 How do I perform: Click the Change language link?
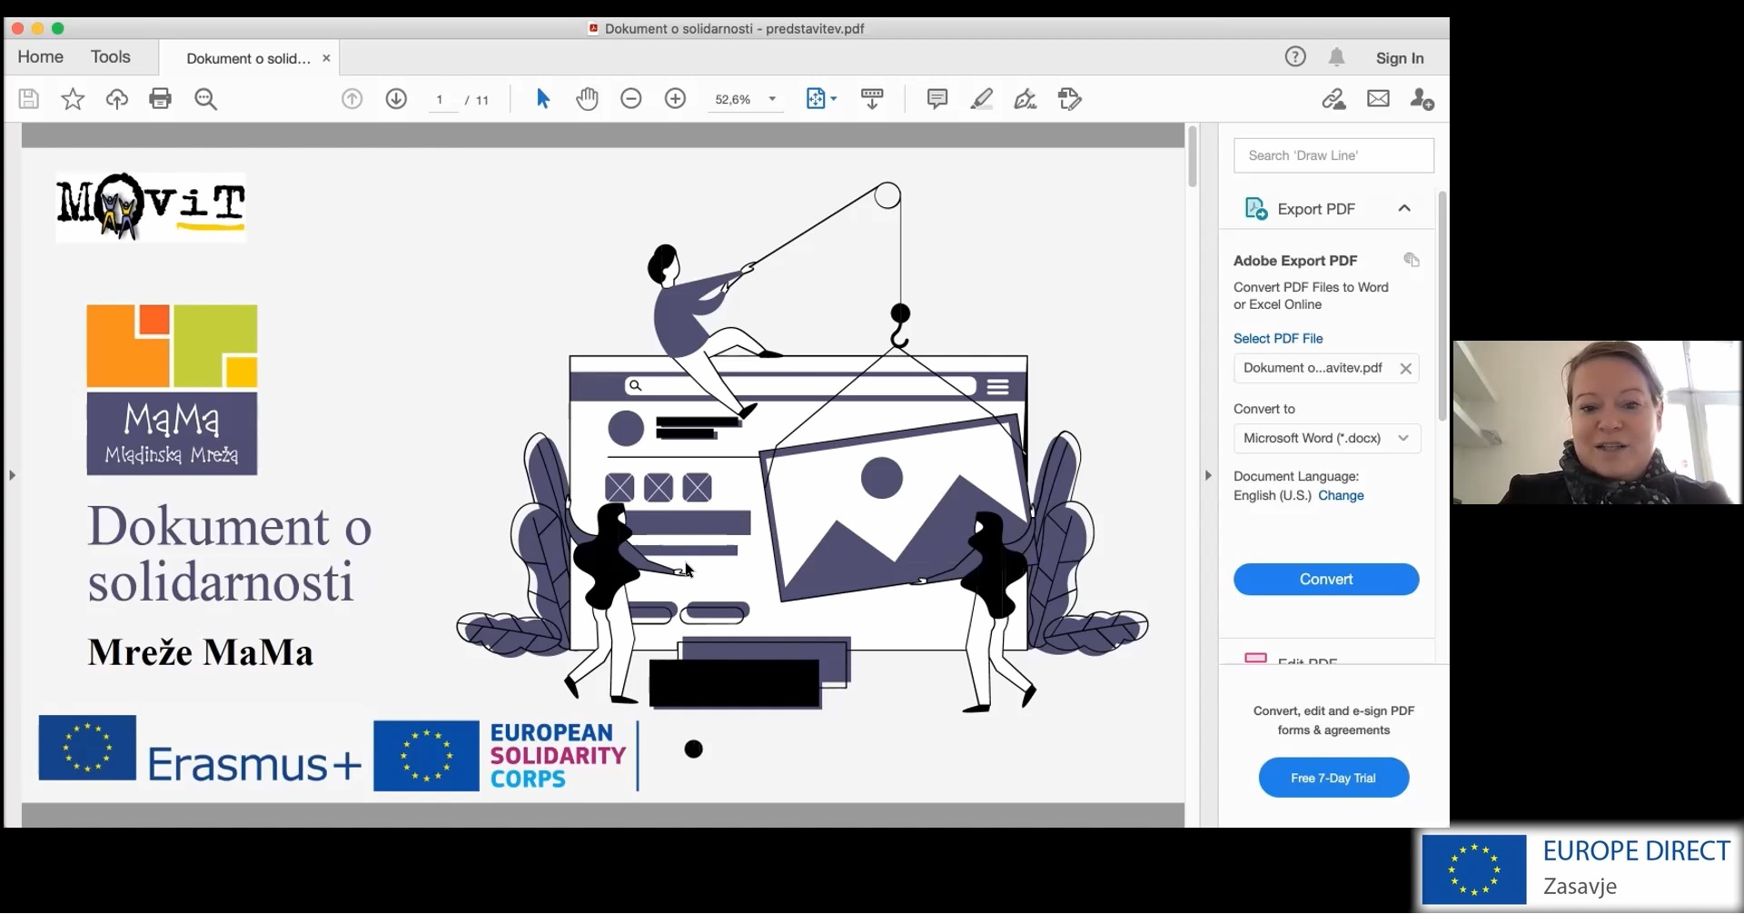point(1341,495)
